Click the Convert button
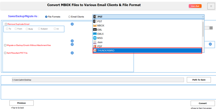Screen dimensions: 216x109 click(x=203, y=103)
